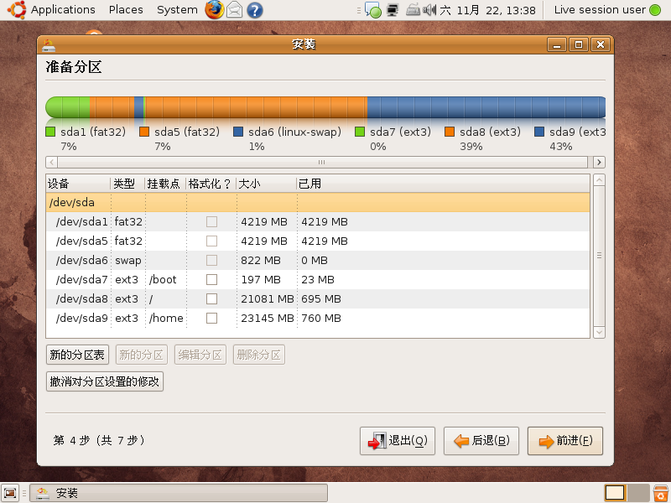Proceed with 前进(F) button
The image size is (671, 503).
pos(564,441)
